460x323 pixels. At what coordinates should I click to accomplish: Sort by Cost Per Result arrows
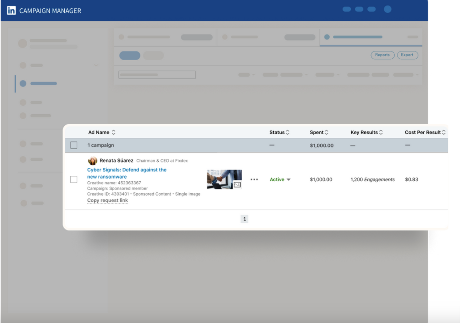pyautogui.click(x=444, y=132)
